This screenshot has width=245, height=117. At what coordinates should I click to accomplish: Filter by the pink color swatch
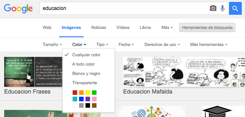point(94,99)
